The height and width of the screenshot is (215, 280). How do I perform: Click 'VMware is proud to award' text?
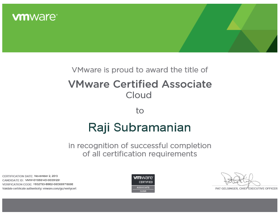point(140,70)
